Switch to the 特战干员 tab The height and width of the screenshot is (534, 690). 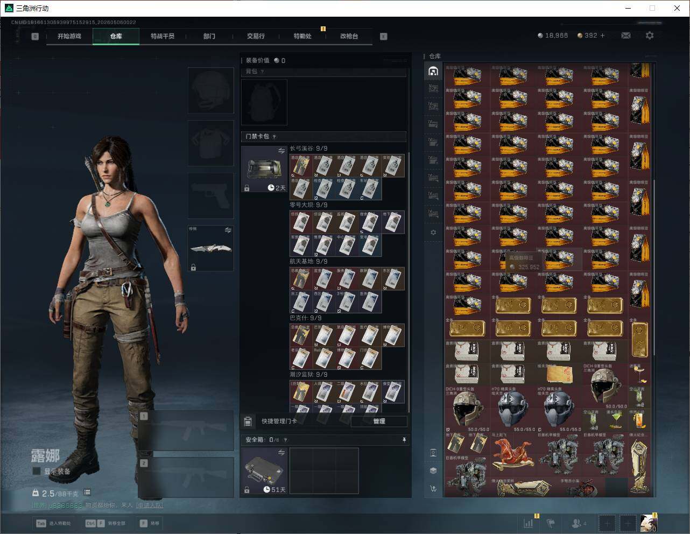163,36
